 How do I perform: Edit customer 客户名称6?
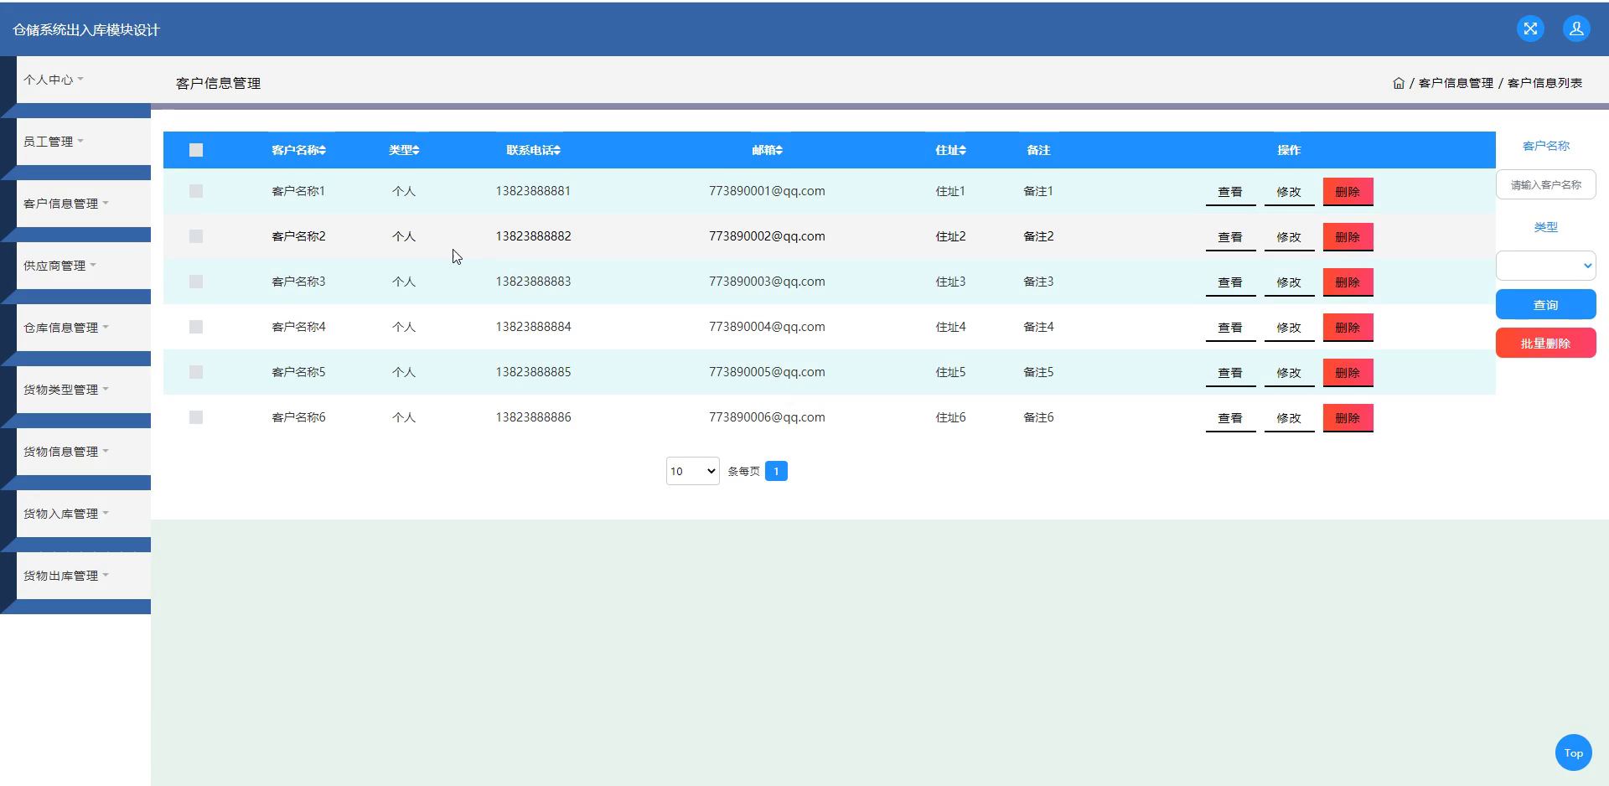[1289, 418]
